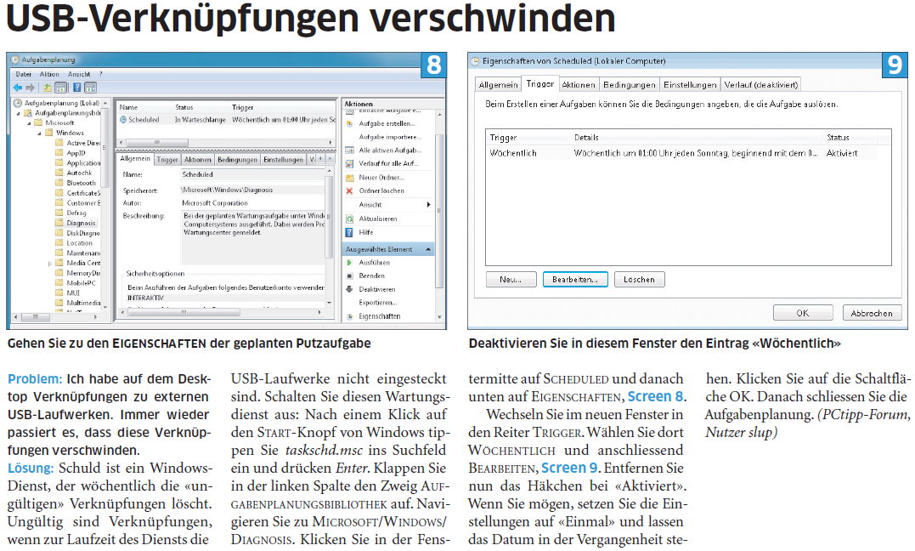The height and width of the screenshot is (551, 915).
Task: Open the Verlauf (deaktiviert) tab
Action: [x=760, y=85]
